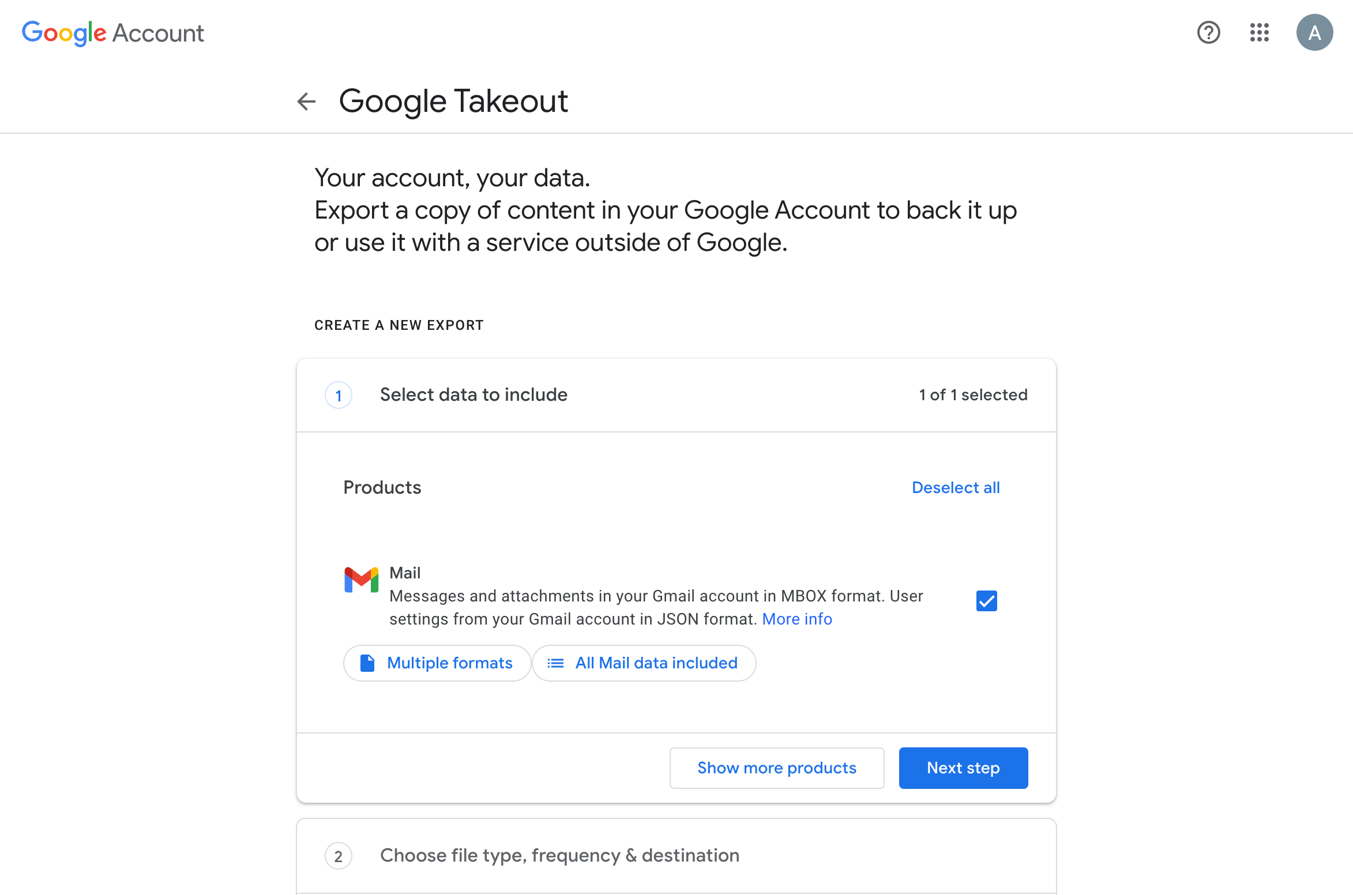Open More info about Gmail export
The width and height of the screenshot is (1353, 895).
point(797,619)
